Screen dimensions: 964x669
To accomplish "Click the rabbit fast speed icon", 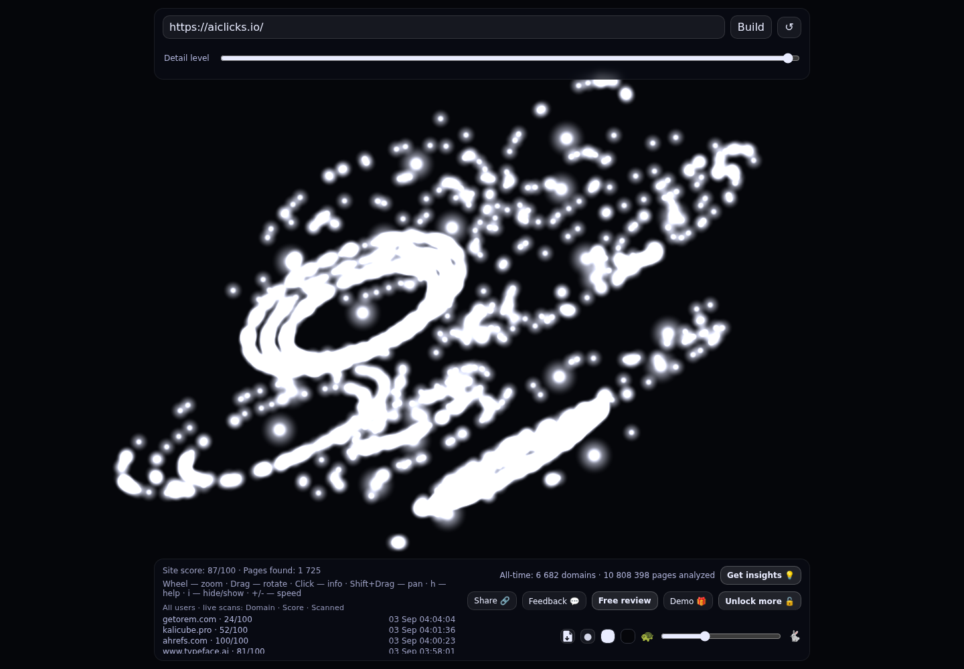I will point(795,636).
